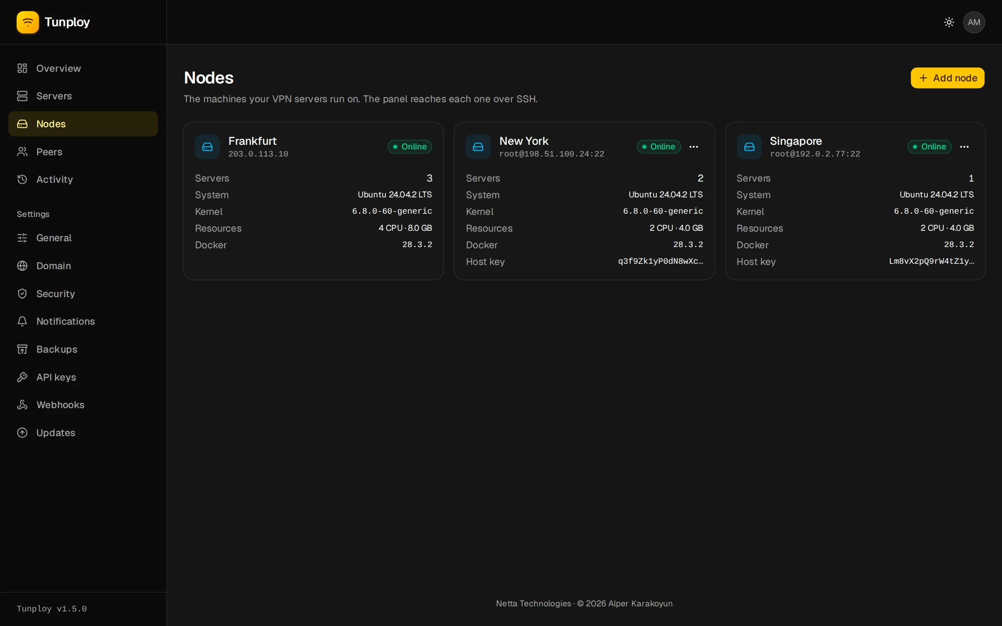Open Singapore node options menu
Screen dimensions: 1002x626
pyautogui.click(x=964, y=147)
